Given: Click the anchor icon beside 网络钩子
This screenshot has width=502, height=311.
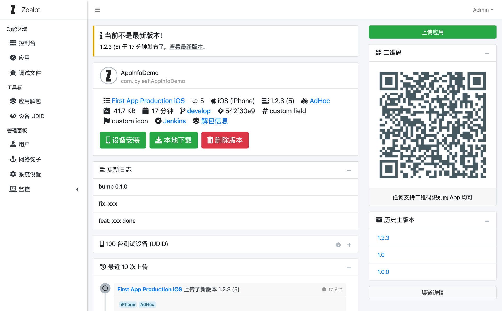Looking at the screenshot, I should [x=13, y=159].
